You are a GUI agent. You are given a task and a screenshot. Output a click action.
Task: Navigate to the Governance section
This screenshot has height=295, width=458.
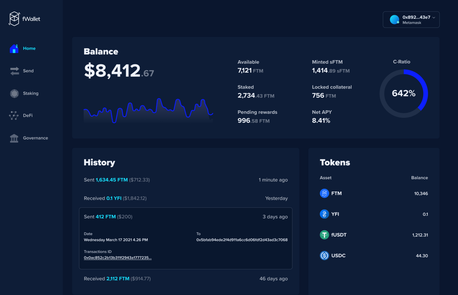tap(35, 138)
